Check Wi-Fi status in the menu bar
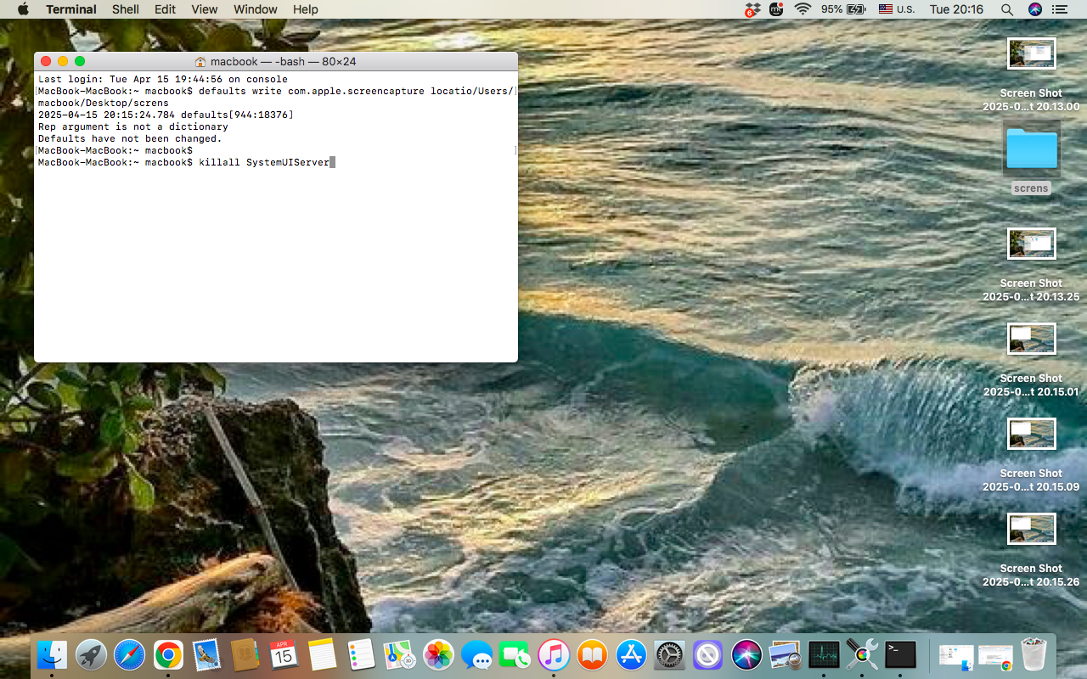This screenshot has height=679, width=1087. (803, 9)
